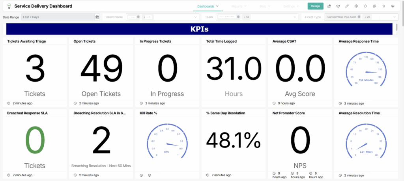Screen dimensions: 404x181
Task: Open the Dashboards menu tab
Action: pyautogui.click(x=208, y=6)
